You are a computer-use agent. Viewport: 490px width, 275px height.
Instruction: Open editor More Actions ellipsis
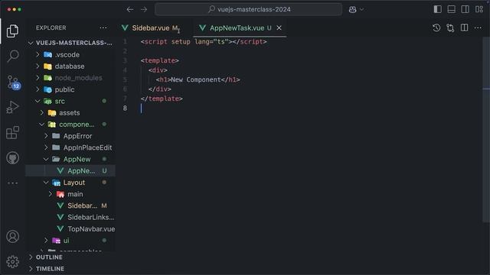478,27
